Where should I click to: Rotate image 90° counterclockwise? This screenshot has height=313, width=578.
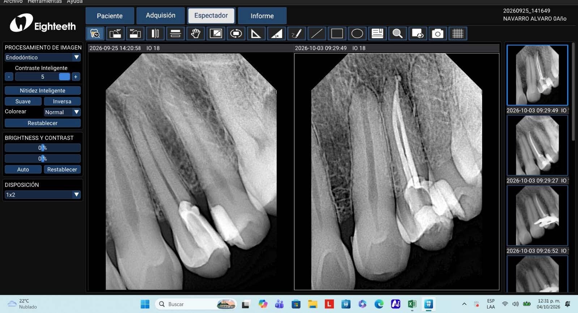click(x=115, y=34)
